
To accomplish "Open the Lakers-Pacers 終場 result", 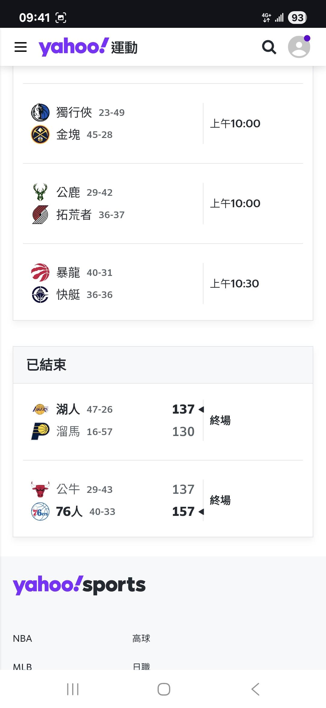I will pyautogui.click(x=220, y=420).
